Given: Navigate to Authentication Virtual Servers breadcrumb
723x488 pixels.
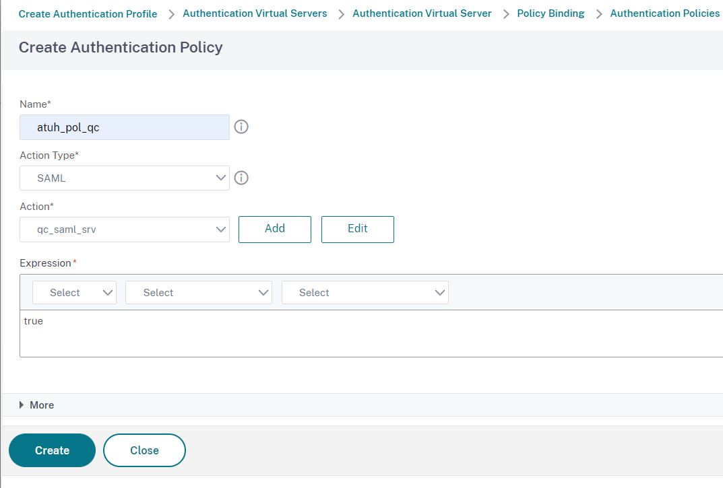Looking at the screenshot, I should pos(255,13).
